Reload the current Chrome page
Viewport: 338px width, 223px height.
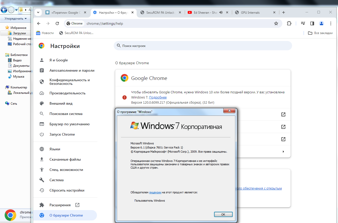tap(57, 23)
